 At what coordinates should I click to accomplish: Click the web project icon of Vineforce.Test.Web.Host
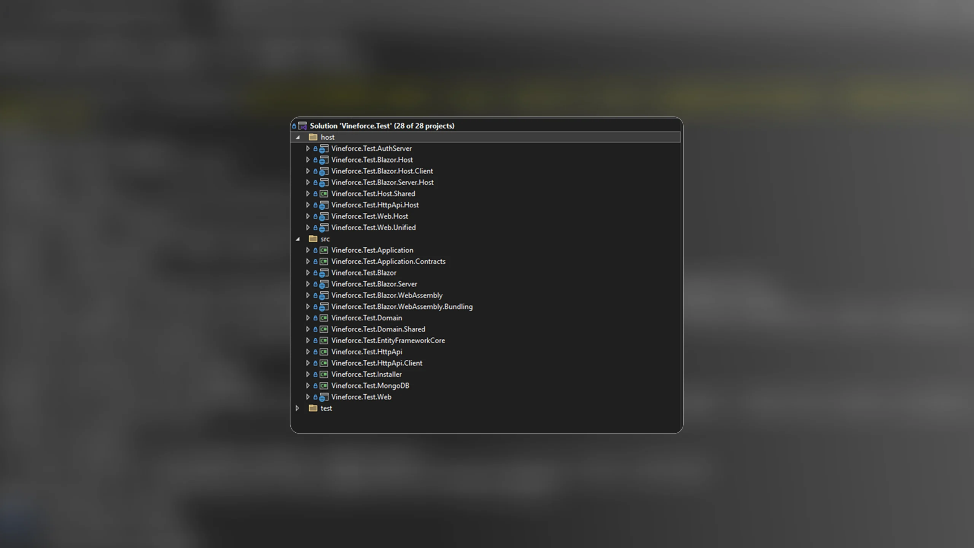point(324,217)
